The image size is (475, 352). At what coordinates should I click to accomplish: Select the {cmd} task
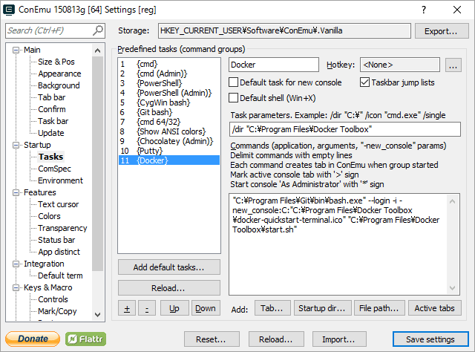click(x=169, y=64)
